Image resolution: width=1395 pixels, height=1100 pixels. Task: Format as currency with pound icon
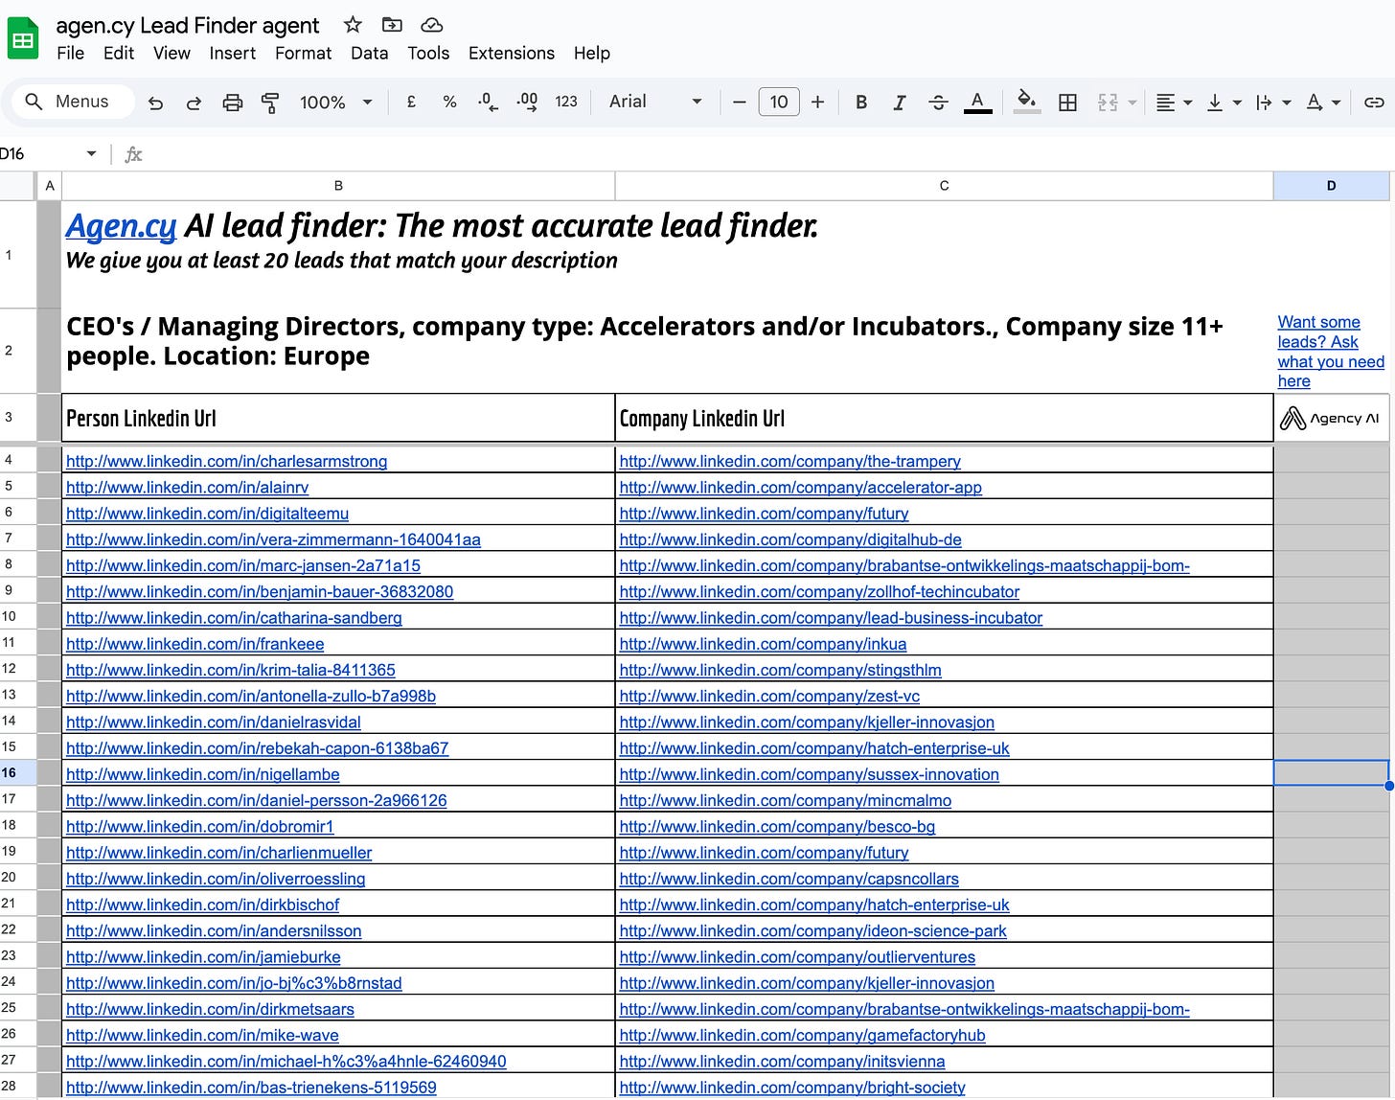pyautogui.click(x=411, y=102)
